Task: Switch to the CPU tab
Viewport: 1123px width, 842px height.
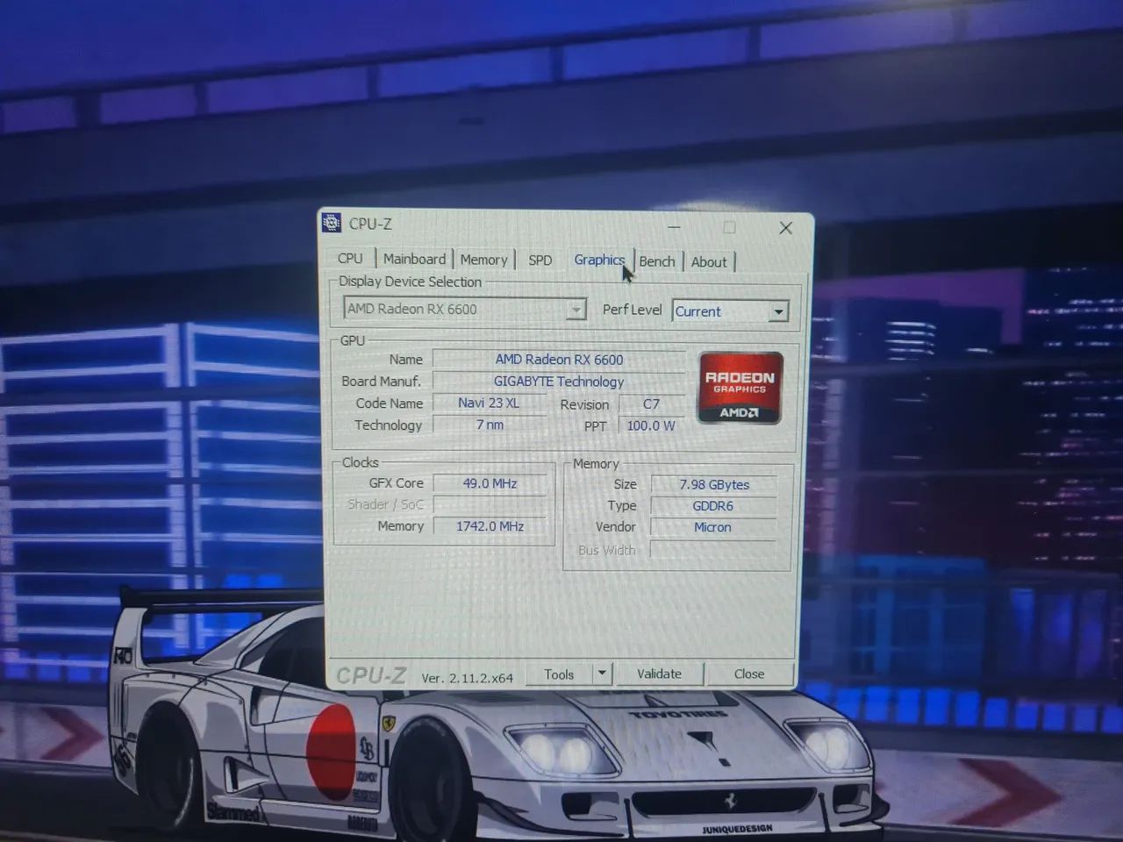Action: tap(350, 259)
